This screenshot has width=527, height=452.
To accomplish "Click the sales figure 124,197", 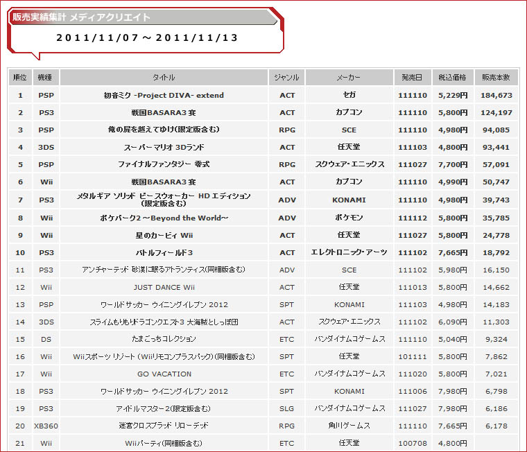I will coord(496,113).
